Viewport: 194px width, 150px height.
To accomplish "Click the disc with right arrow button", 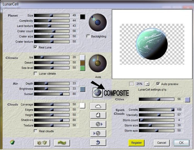I will [98, 124].
